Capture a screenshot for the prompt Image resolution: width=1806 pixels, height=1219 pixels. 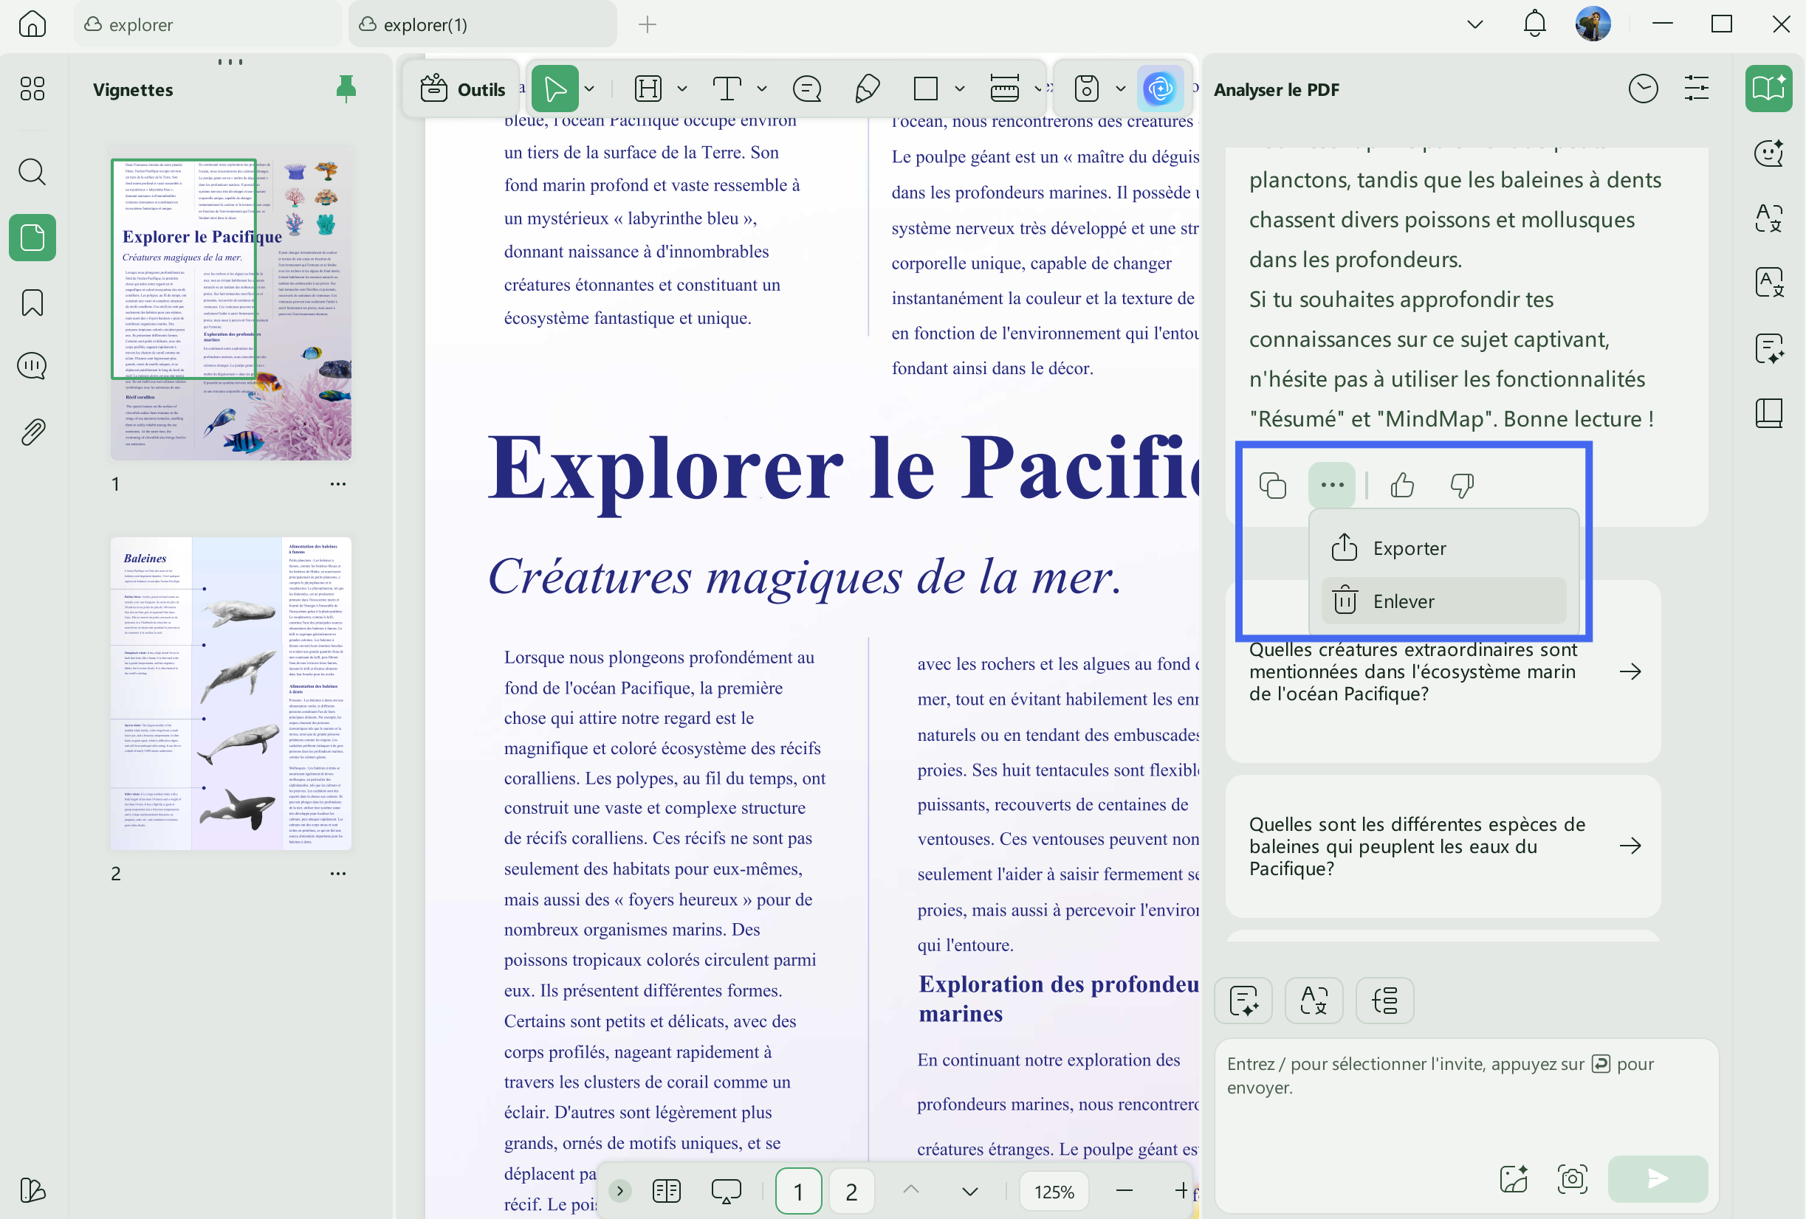pyautogui.click(x=1572, y=1178)
